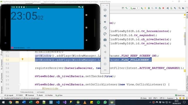Image resolution: width=188 pixels, height=105 pixels.
Task: Toggle read-only lock icon in status bar
Action: [x=177, y=98]
